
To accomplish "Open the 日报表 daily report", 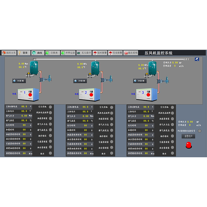I will click(53, 53).
